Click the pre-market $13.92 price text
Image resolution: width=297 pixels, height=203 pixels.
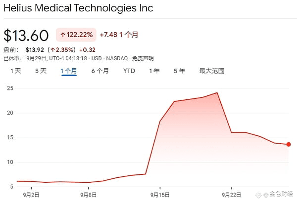(x=35, y=50)
